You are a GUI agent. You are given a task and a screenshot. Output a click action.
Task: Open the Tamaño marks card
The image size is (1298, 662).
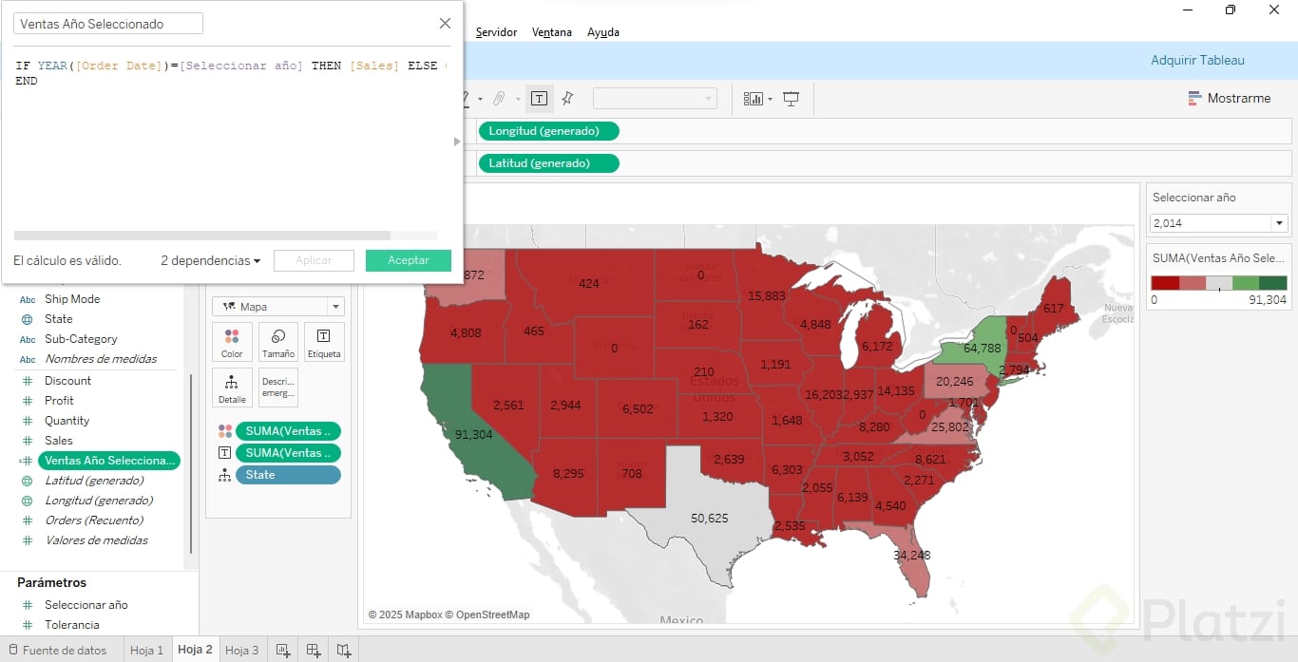(278, 342)
